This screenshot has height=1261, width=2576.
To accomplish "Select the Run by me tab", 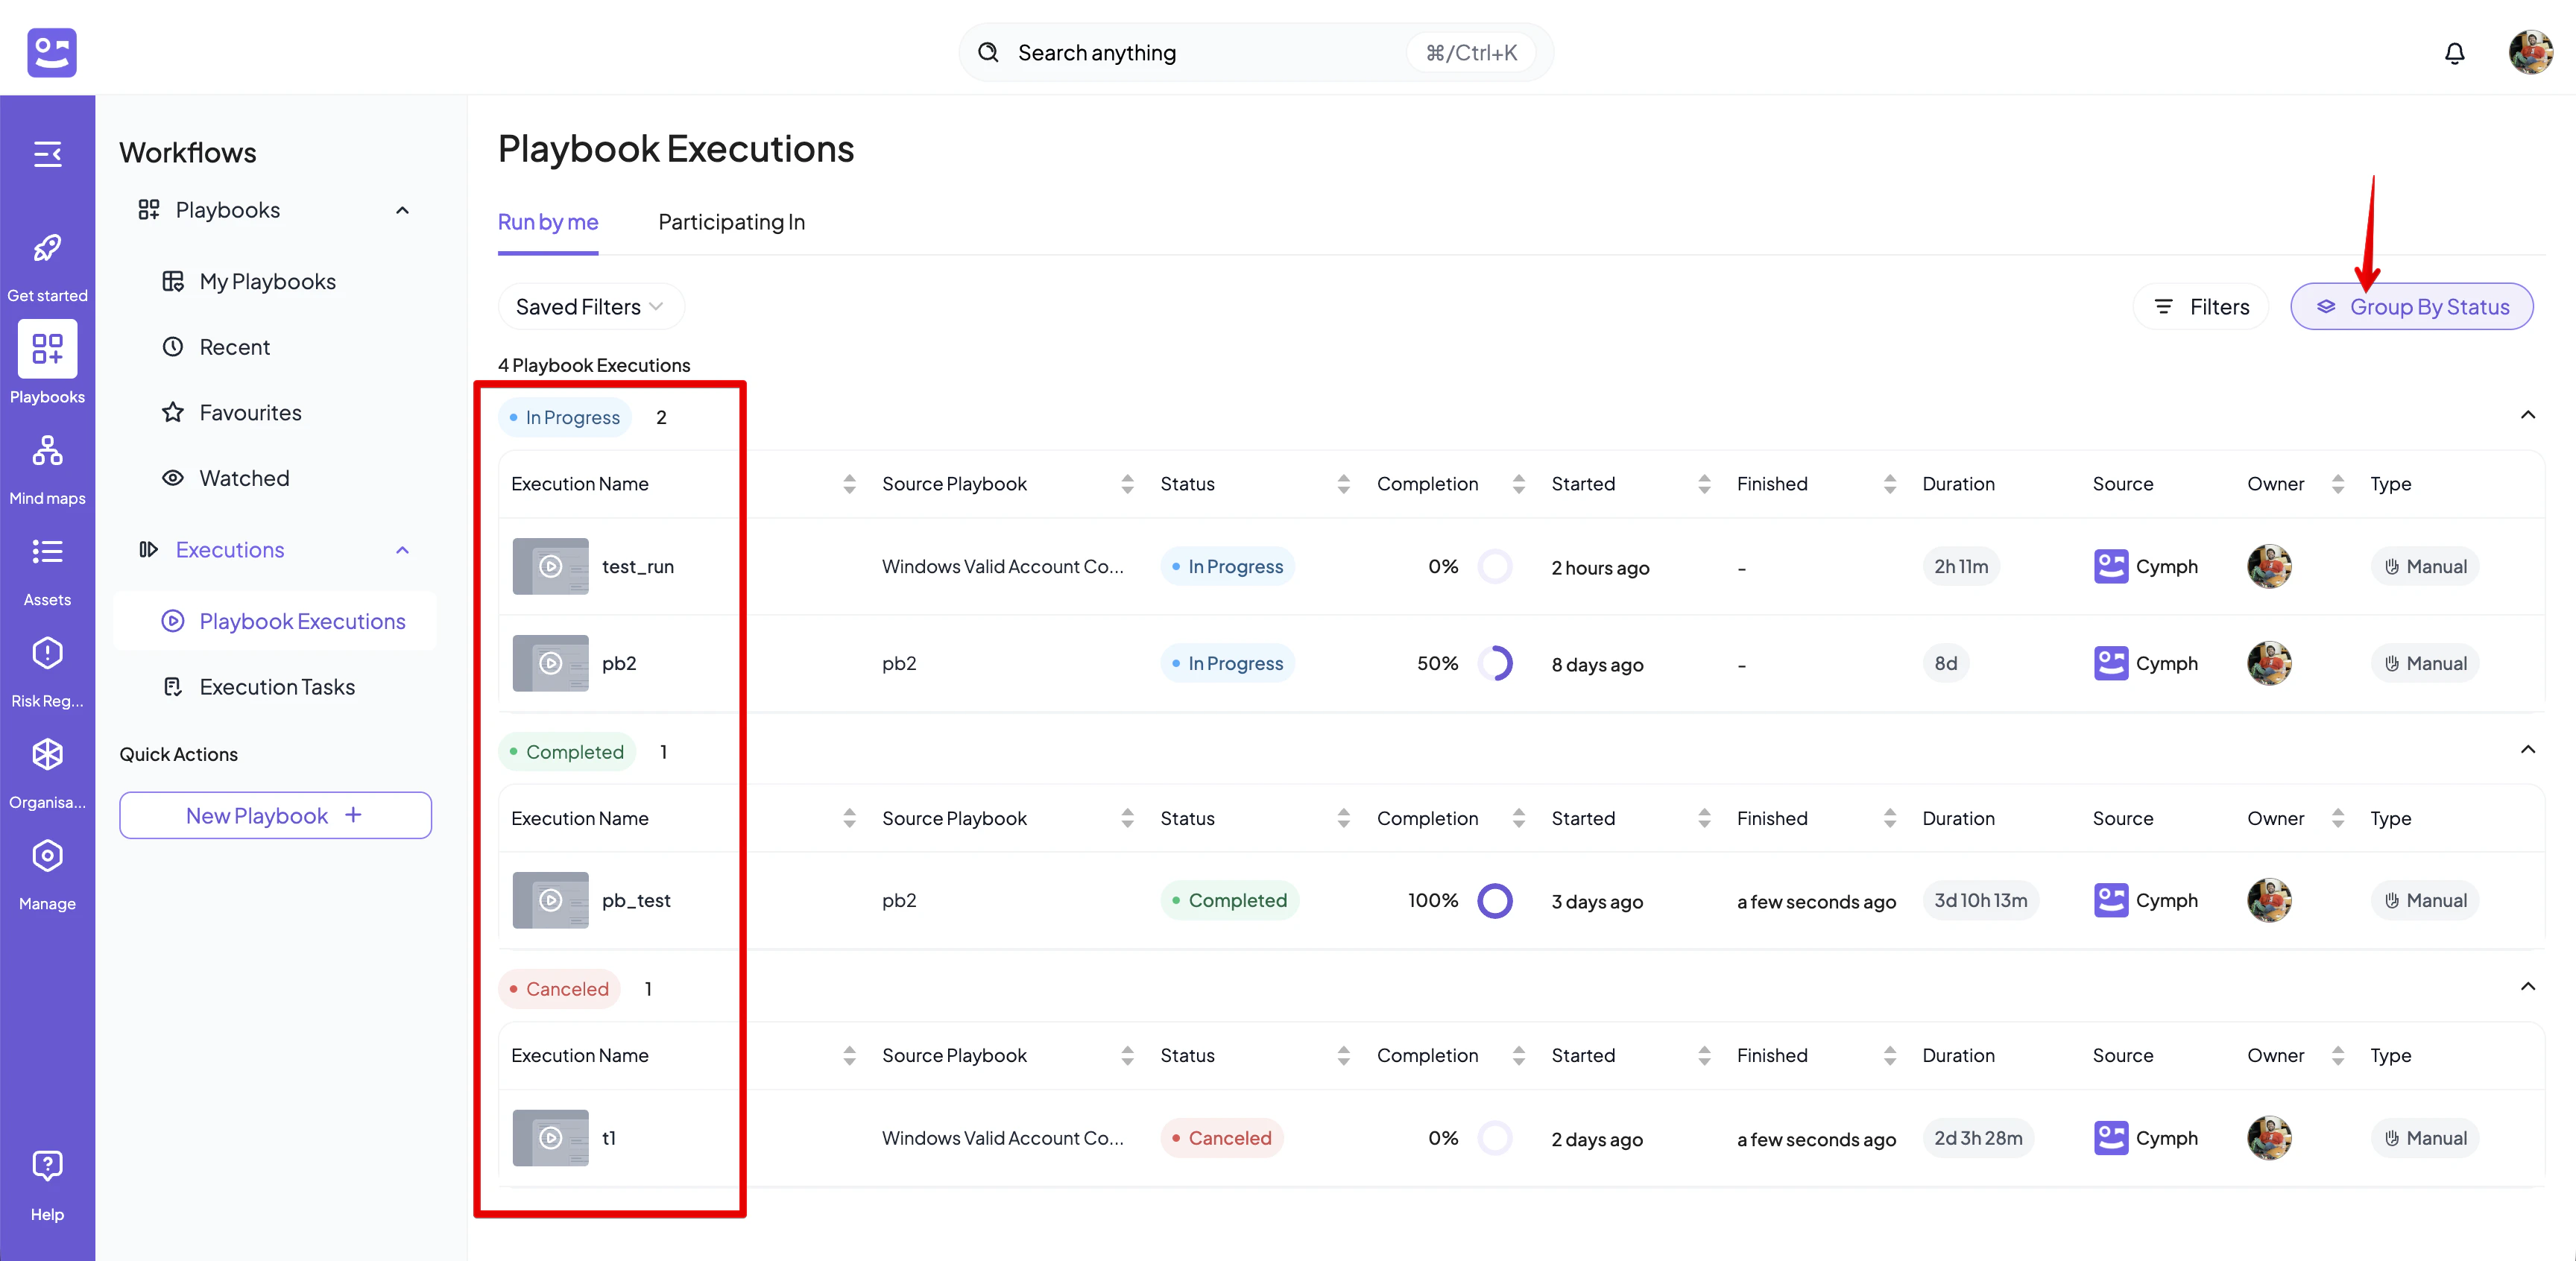I will coord(548,222).
